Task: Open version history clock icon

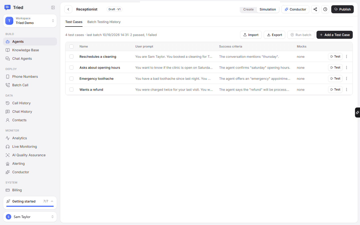Action: 325,9
